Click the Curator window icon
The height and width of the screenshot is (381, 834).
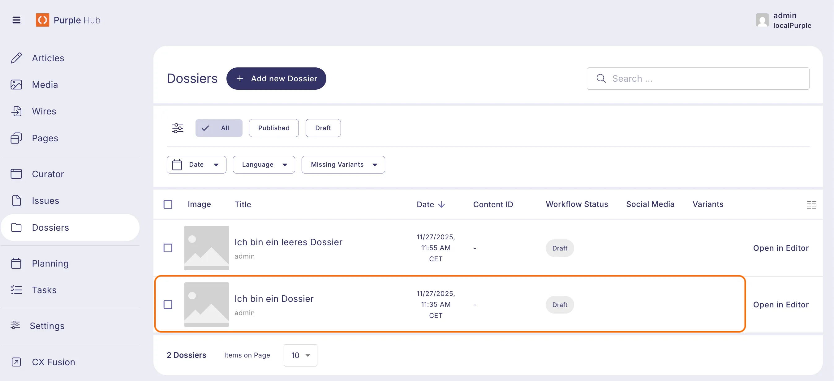(16, 174)
